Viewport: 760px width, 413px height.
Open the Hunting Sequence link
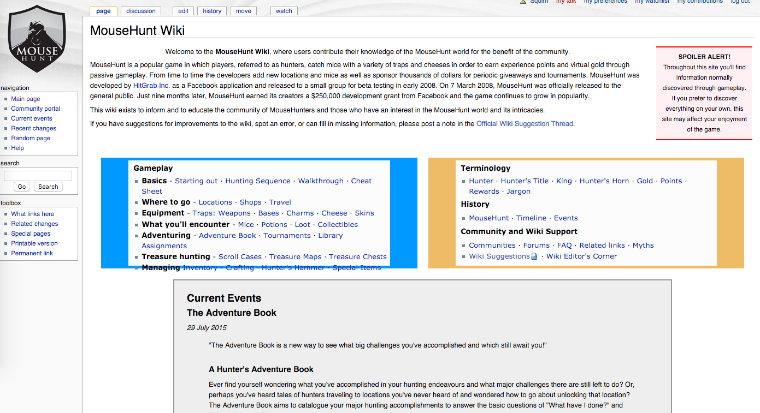pos(258,181)
